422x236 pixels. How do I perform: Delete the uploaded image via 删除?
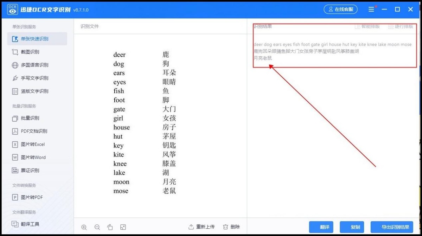[231, 227]
